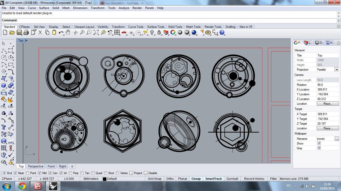This screenshot has width=341, height=191.
Task: Select the Text tool in left sidebar
Action: click(x=4, y=127)
